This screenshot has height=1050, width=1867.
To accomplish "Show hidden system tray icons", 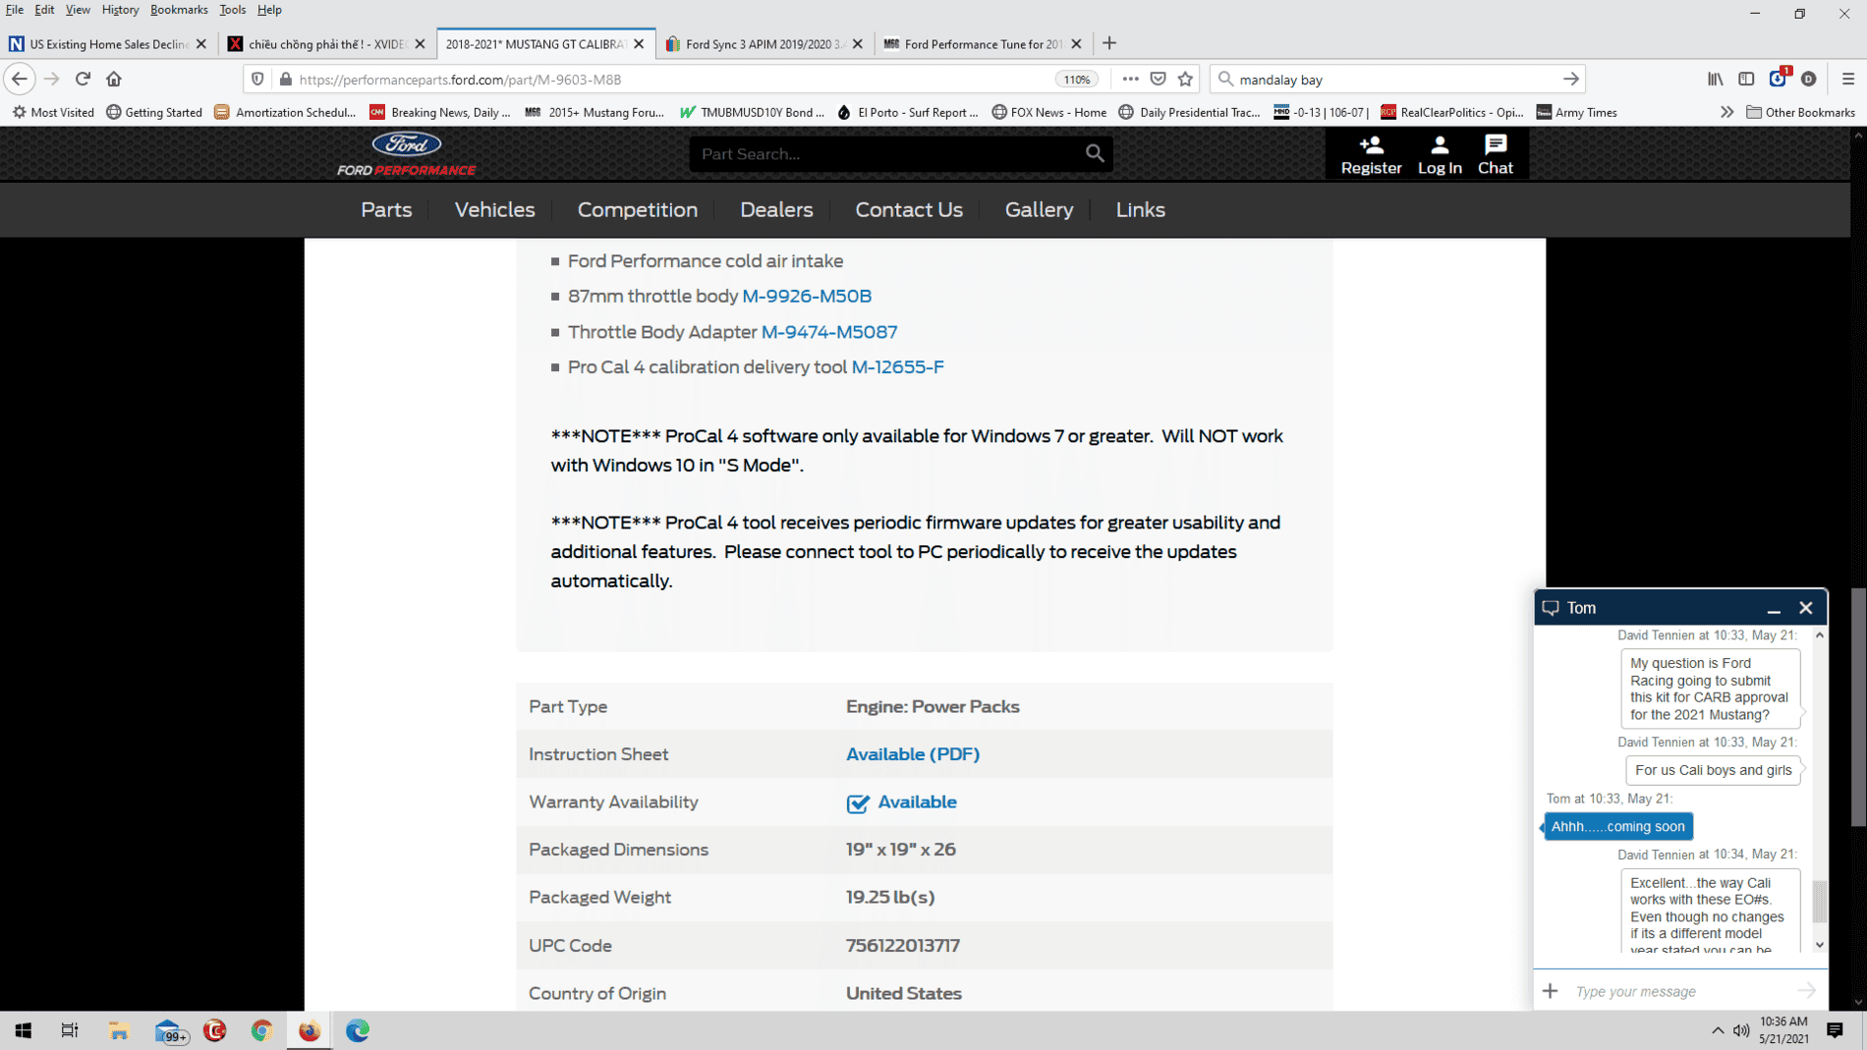I will coord(1717,1030).
